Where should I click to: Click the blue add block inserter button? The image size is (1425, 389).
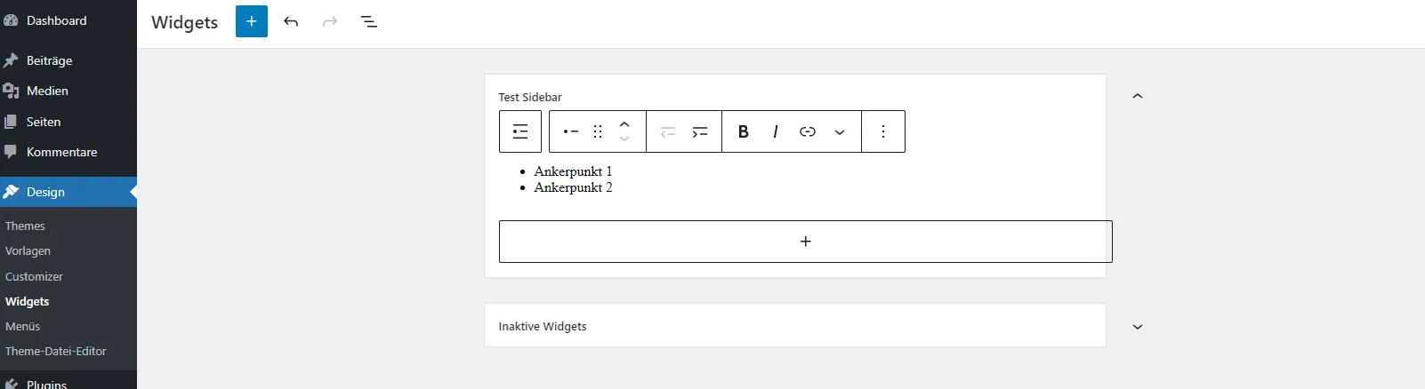click(252, 21)
